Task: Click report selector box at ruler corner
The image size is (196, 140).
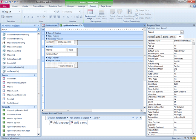Action: 43,29
